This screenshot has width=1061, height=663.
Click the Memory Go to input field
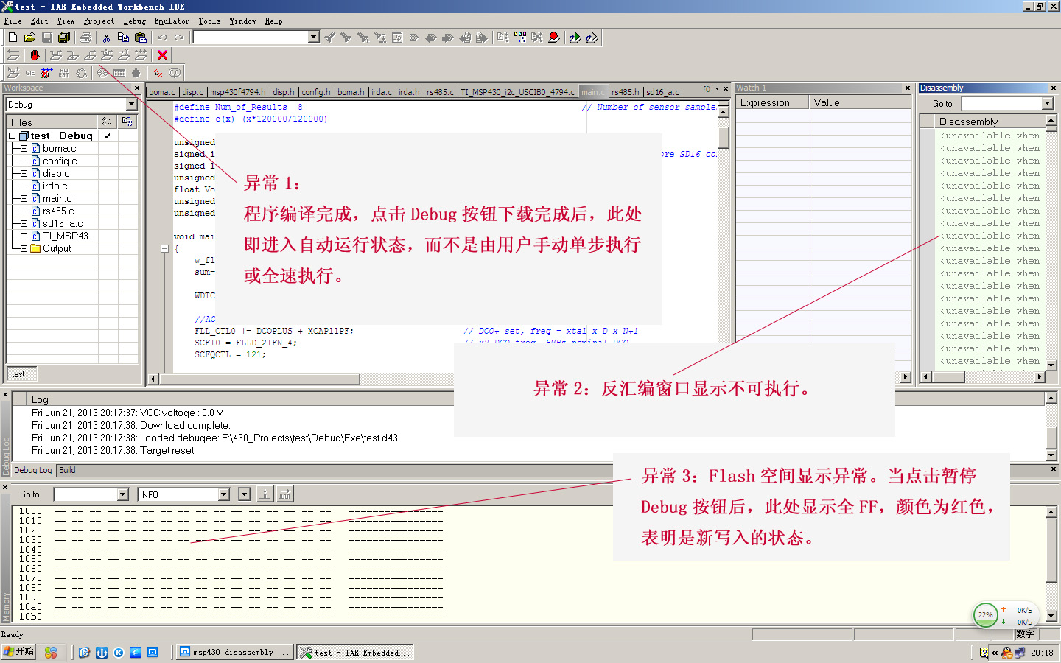[85, 494]
